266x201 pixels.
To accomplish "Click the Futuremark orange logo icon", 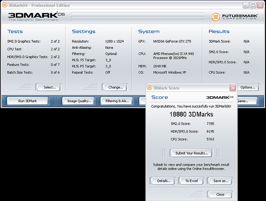I will pyautogui.click(x=216, y=17).
